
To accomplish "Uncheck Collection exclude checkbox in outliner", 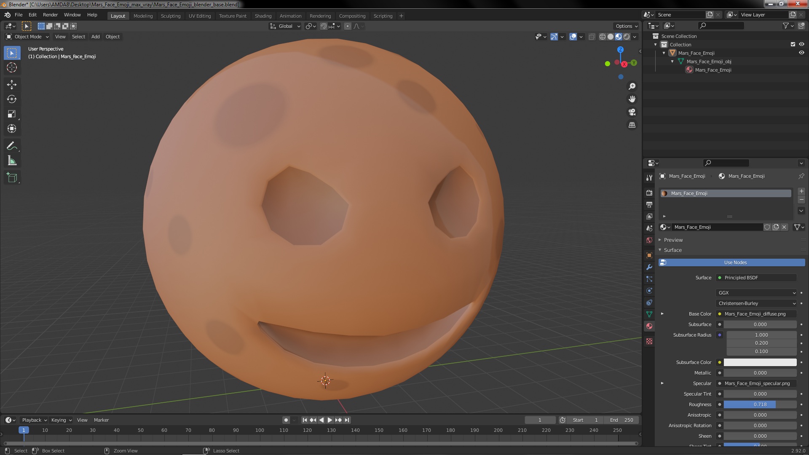I will tap(793, 44).
